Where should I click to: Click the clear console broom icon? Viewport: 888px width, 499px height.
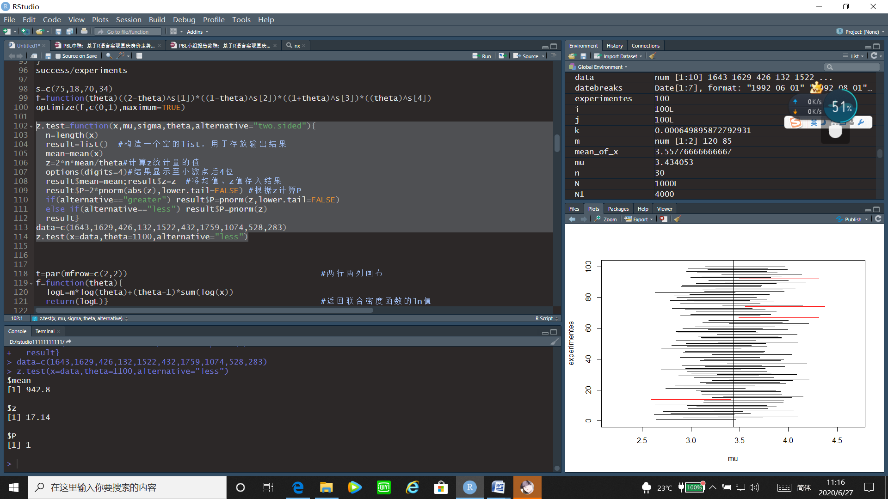click(x=554, y=341)
